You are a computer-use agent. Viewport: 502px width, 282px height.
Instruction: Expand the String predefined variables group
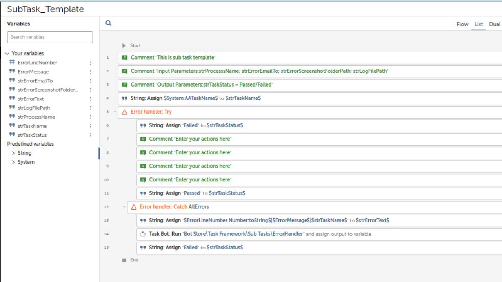[13, 153]
